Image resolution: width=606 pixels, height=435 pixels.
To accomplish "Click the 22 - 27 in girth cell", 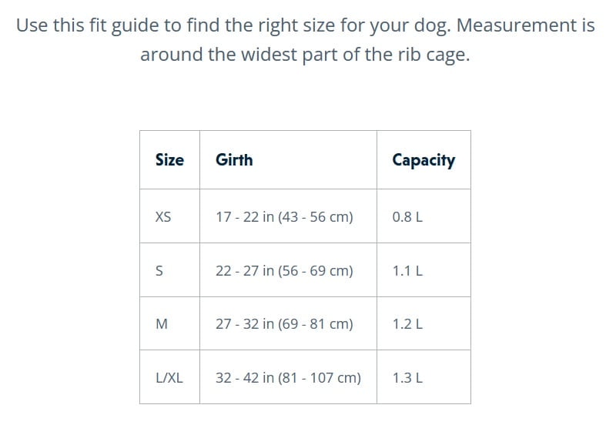I will [x=284, y=271].
